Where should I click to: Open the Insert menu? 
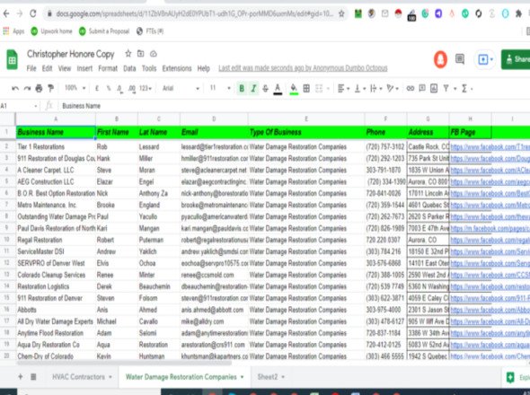84,68
